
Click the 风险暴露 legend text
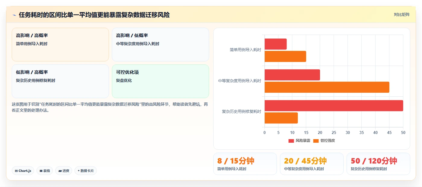(x=303, y=141)
